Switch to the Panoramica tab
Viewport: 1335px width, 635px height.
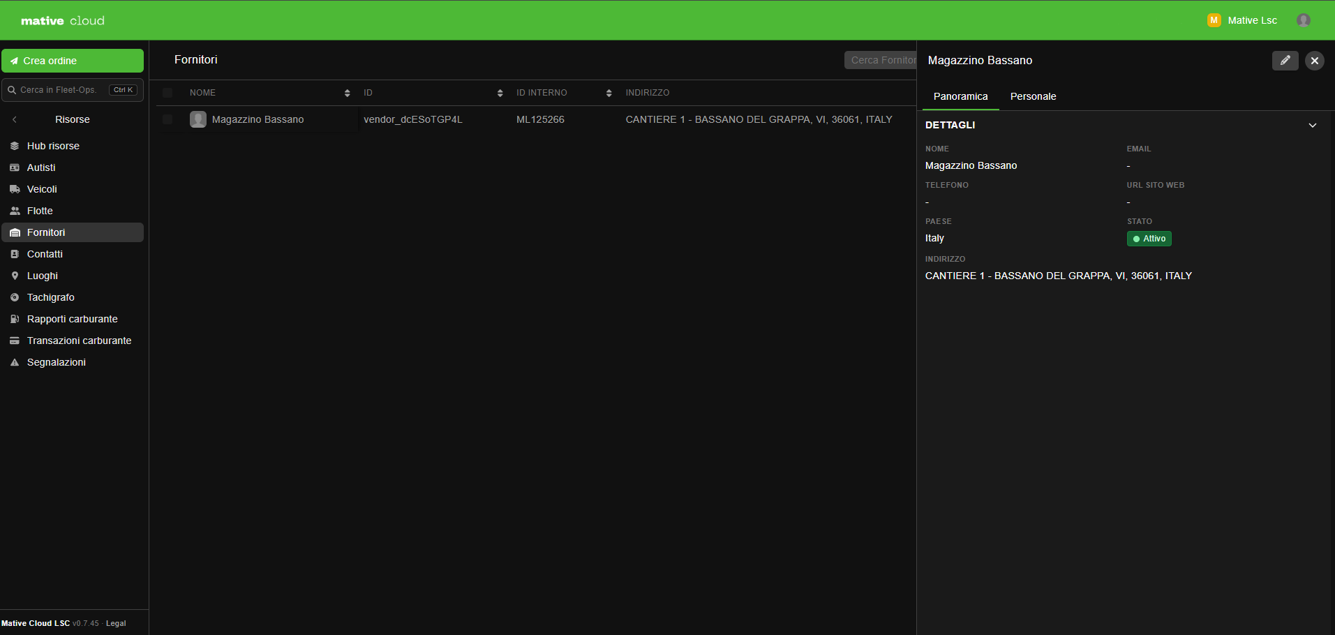960,96
